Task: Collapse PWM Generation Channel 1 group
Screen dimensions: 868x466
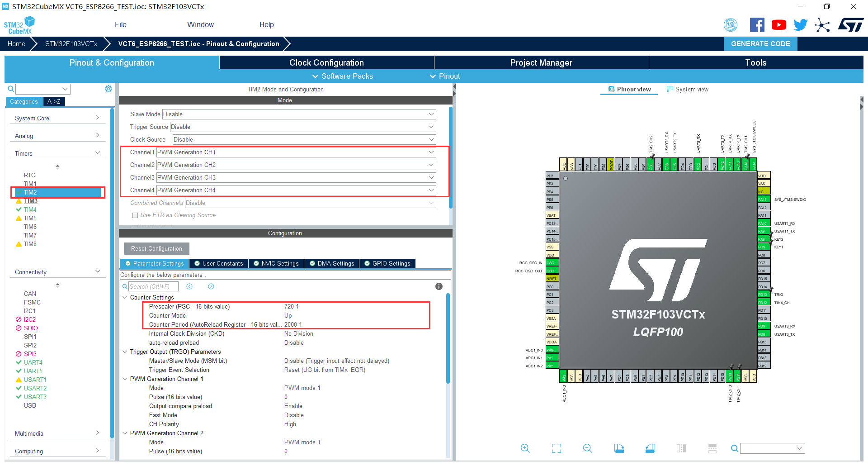Action: point(125,379)
